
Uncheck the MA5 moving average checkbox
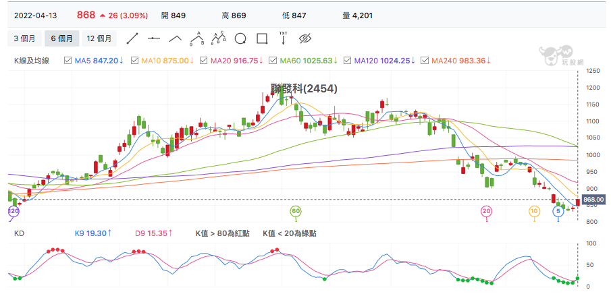68,61
